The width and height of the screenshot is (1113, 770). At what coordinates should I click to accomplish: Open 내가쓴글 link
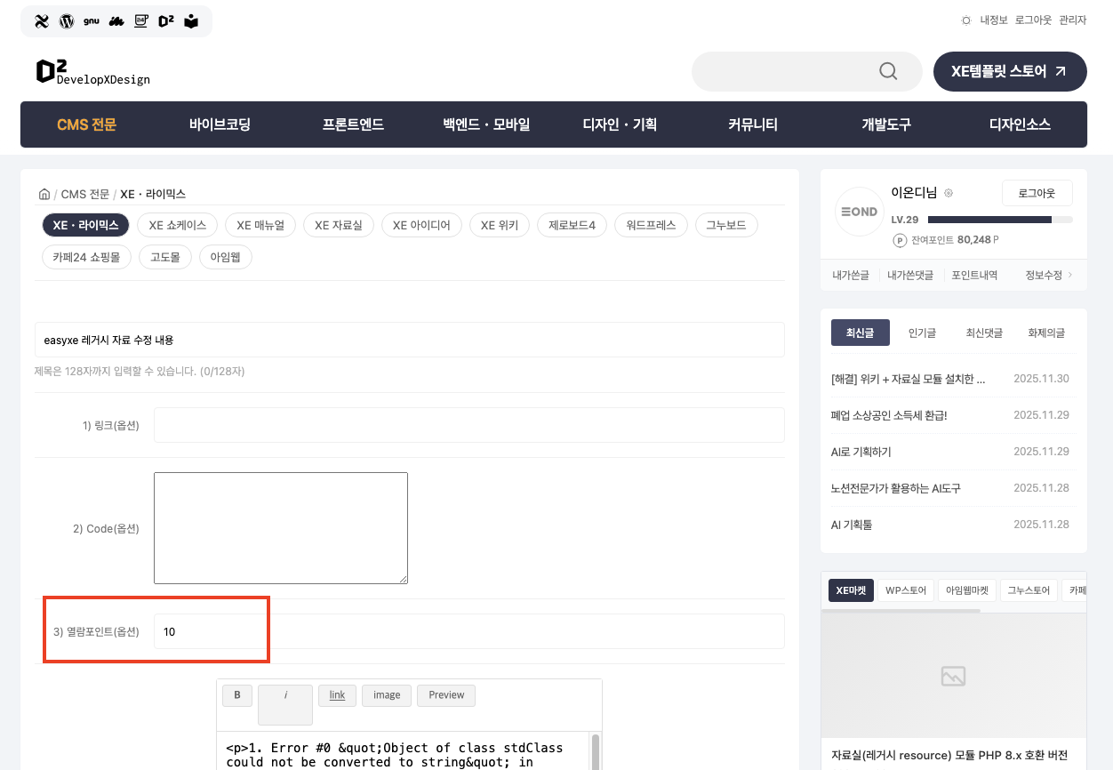coord(850,275)
